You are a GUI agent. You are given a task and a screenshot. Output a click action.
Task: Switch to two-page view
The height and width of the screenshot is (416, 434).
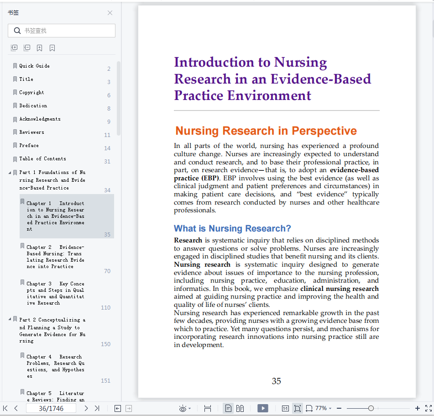[x=240, y=408]
